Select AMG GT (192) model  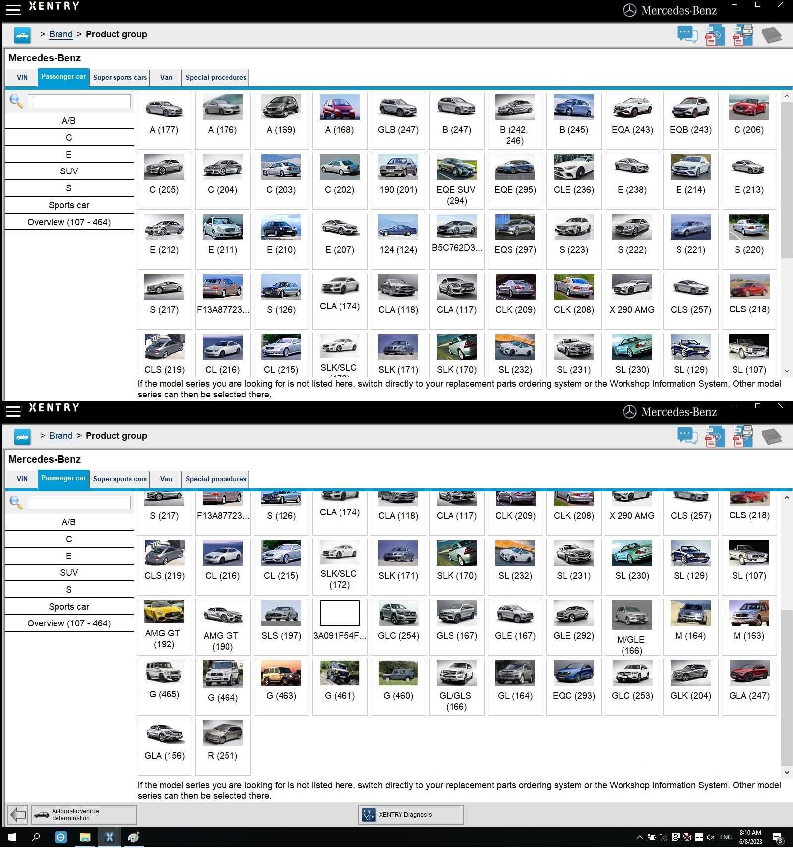[x=164, y=626]
